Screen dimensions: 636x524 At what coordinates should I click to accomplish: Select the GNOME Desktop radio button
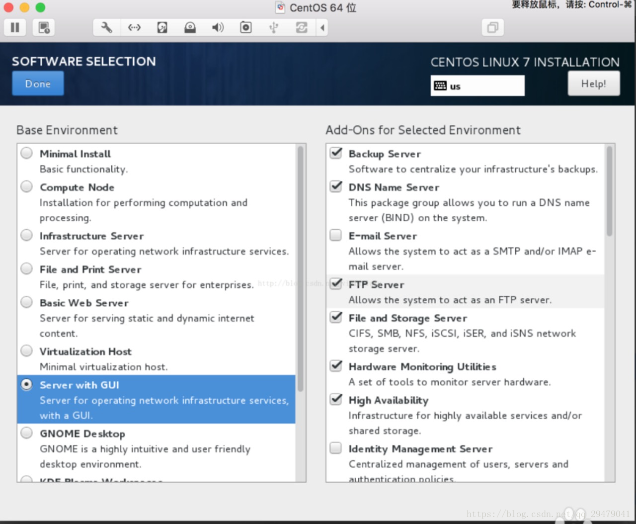click(x=27, y=433)
